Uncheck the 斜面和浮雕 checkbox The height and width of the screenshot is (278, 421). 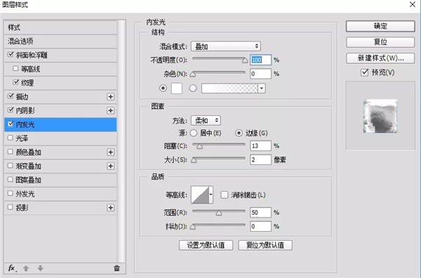[x=11, y=55]
